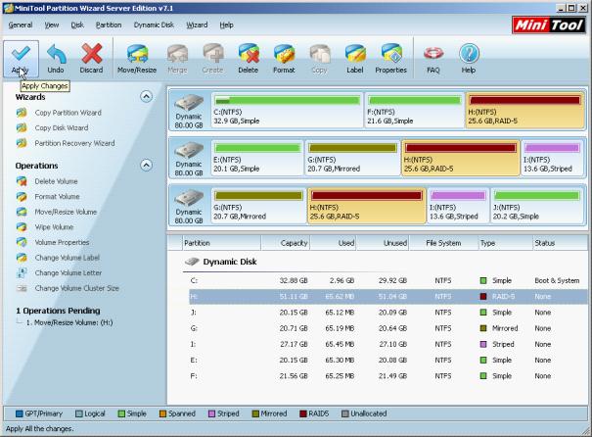Select J: 20.2 GB Simple partition block

(x=536, y=205)
